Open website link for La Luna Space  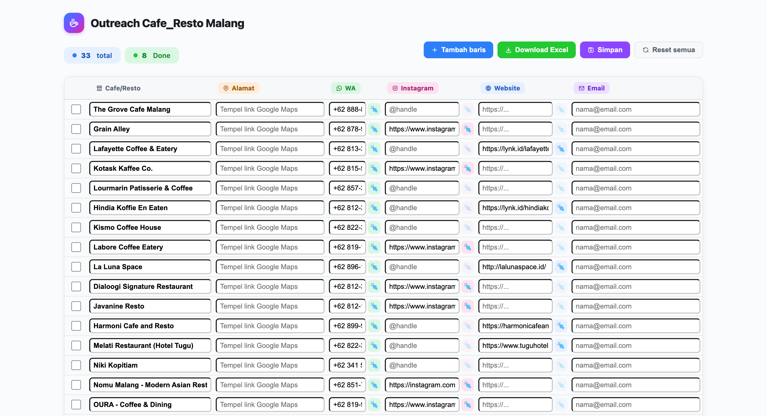[561, 267]
